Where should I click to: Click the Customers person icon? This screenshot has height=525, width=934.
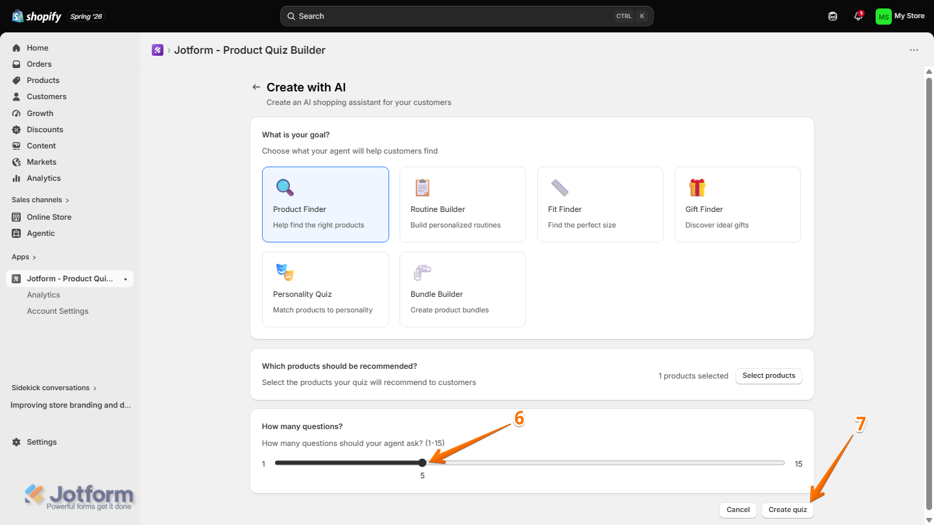coord(17,97)
